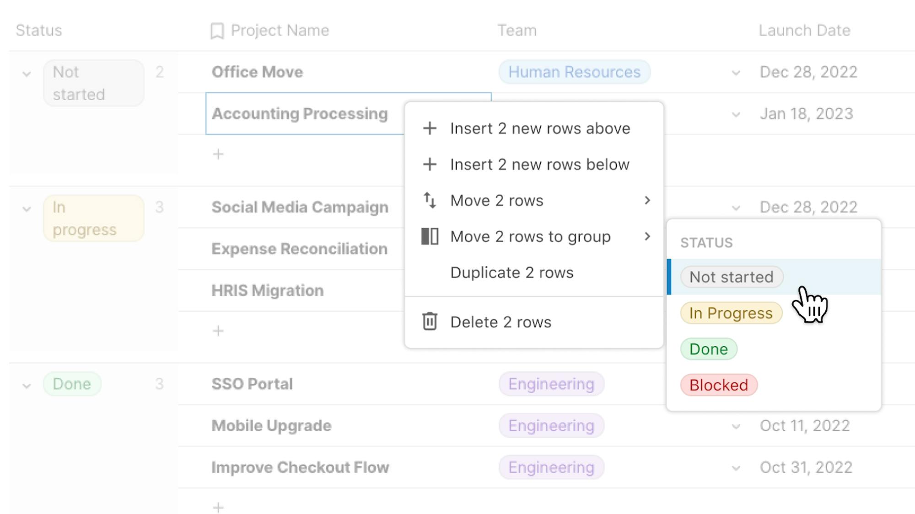Image resolution: width=915 pixels, height=514 pixels.
Task: Add row under Not started group
Action: 218,154
